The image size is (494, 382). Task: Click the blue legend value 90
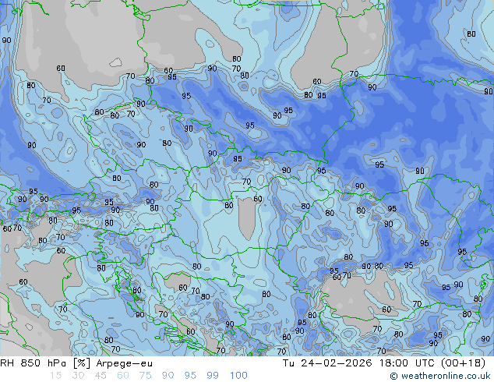click(168, 376)
